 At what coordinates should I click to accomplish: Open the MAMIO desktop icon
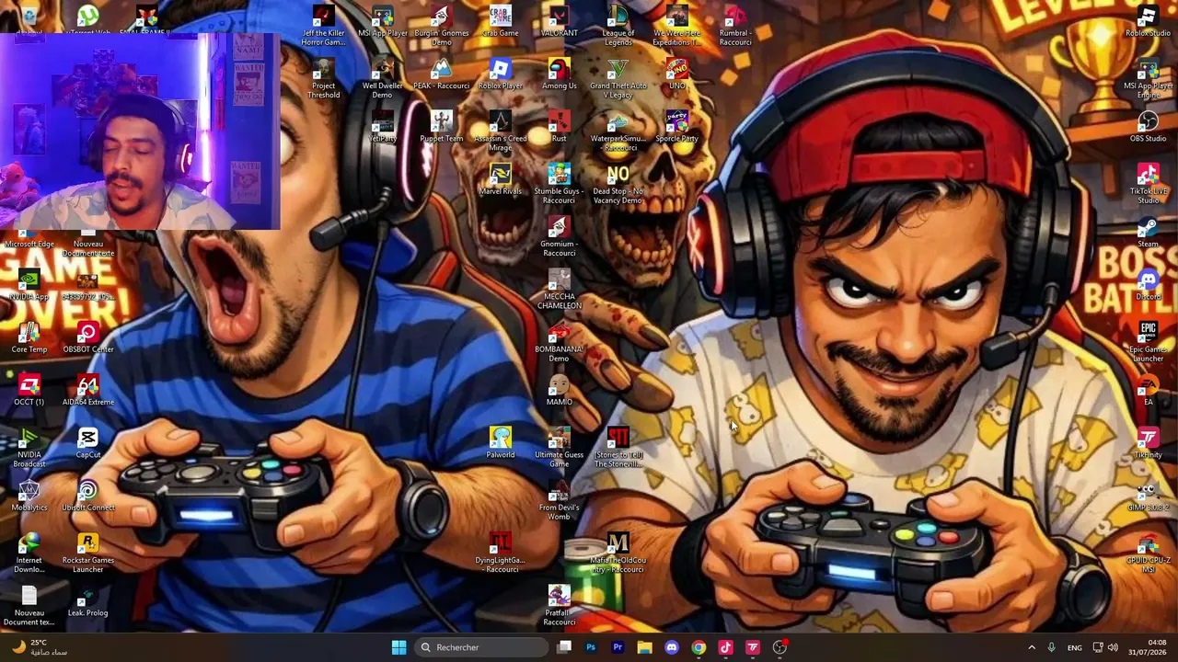pos(559,392)
